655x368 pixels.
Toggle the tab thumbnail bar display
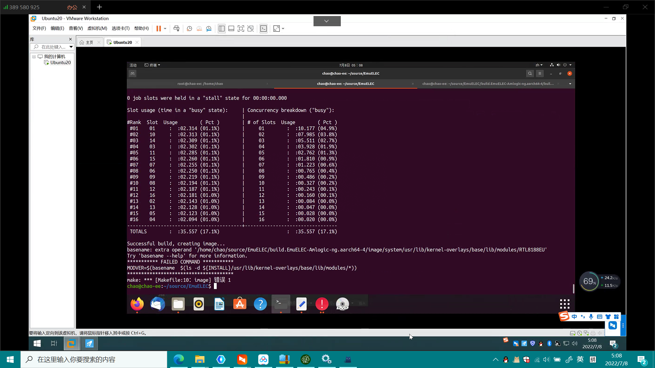(x=231, y=29)
